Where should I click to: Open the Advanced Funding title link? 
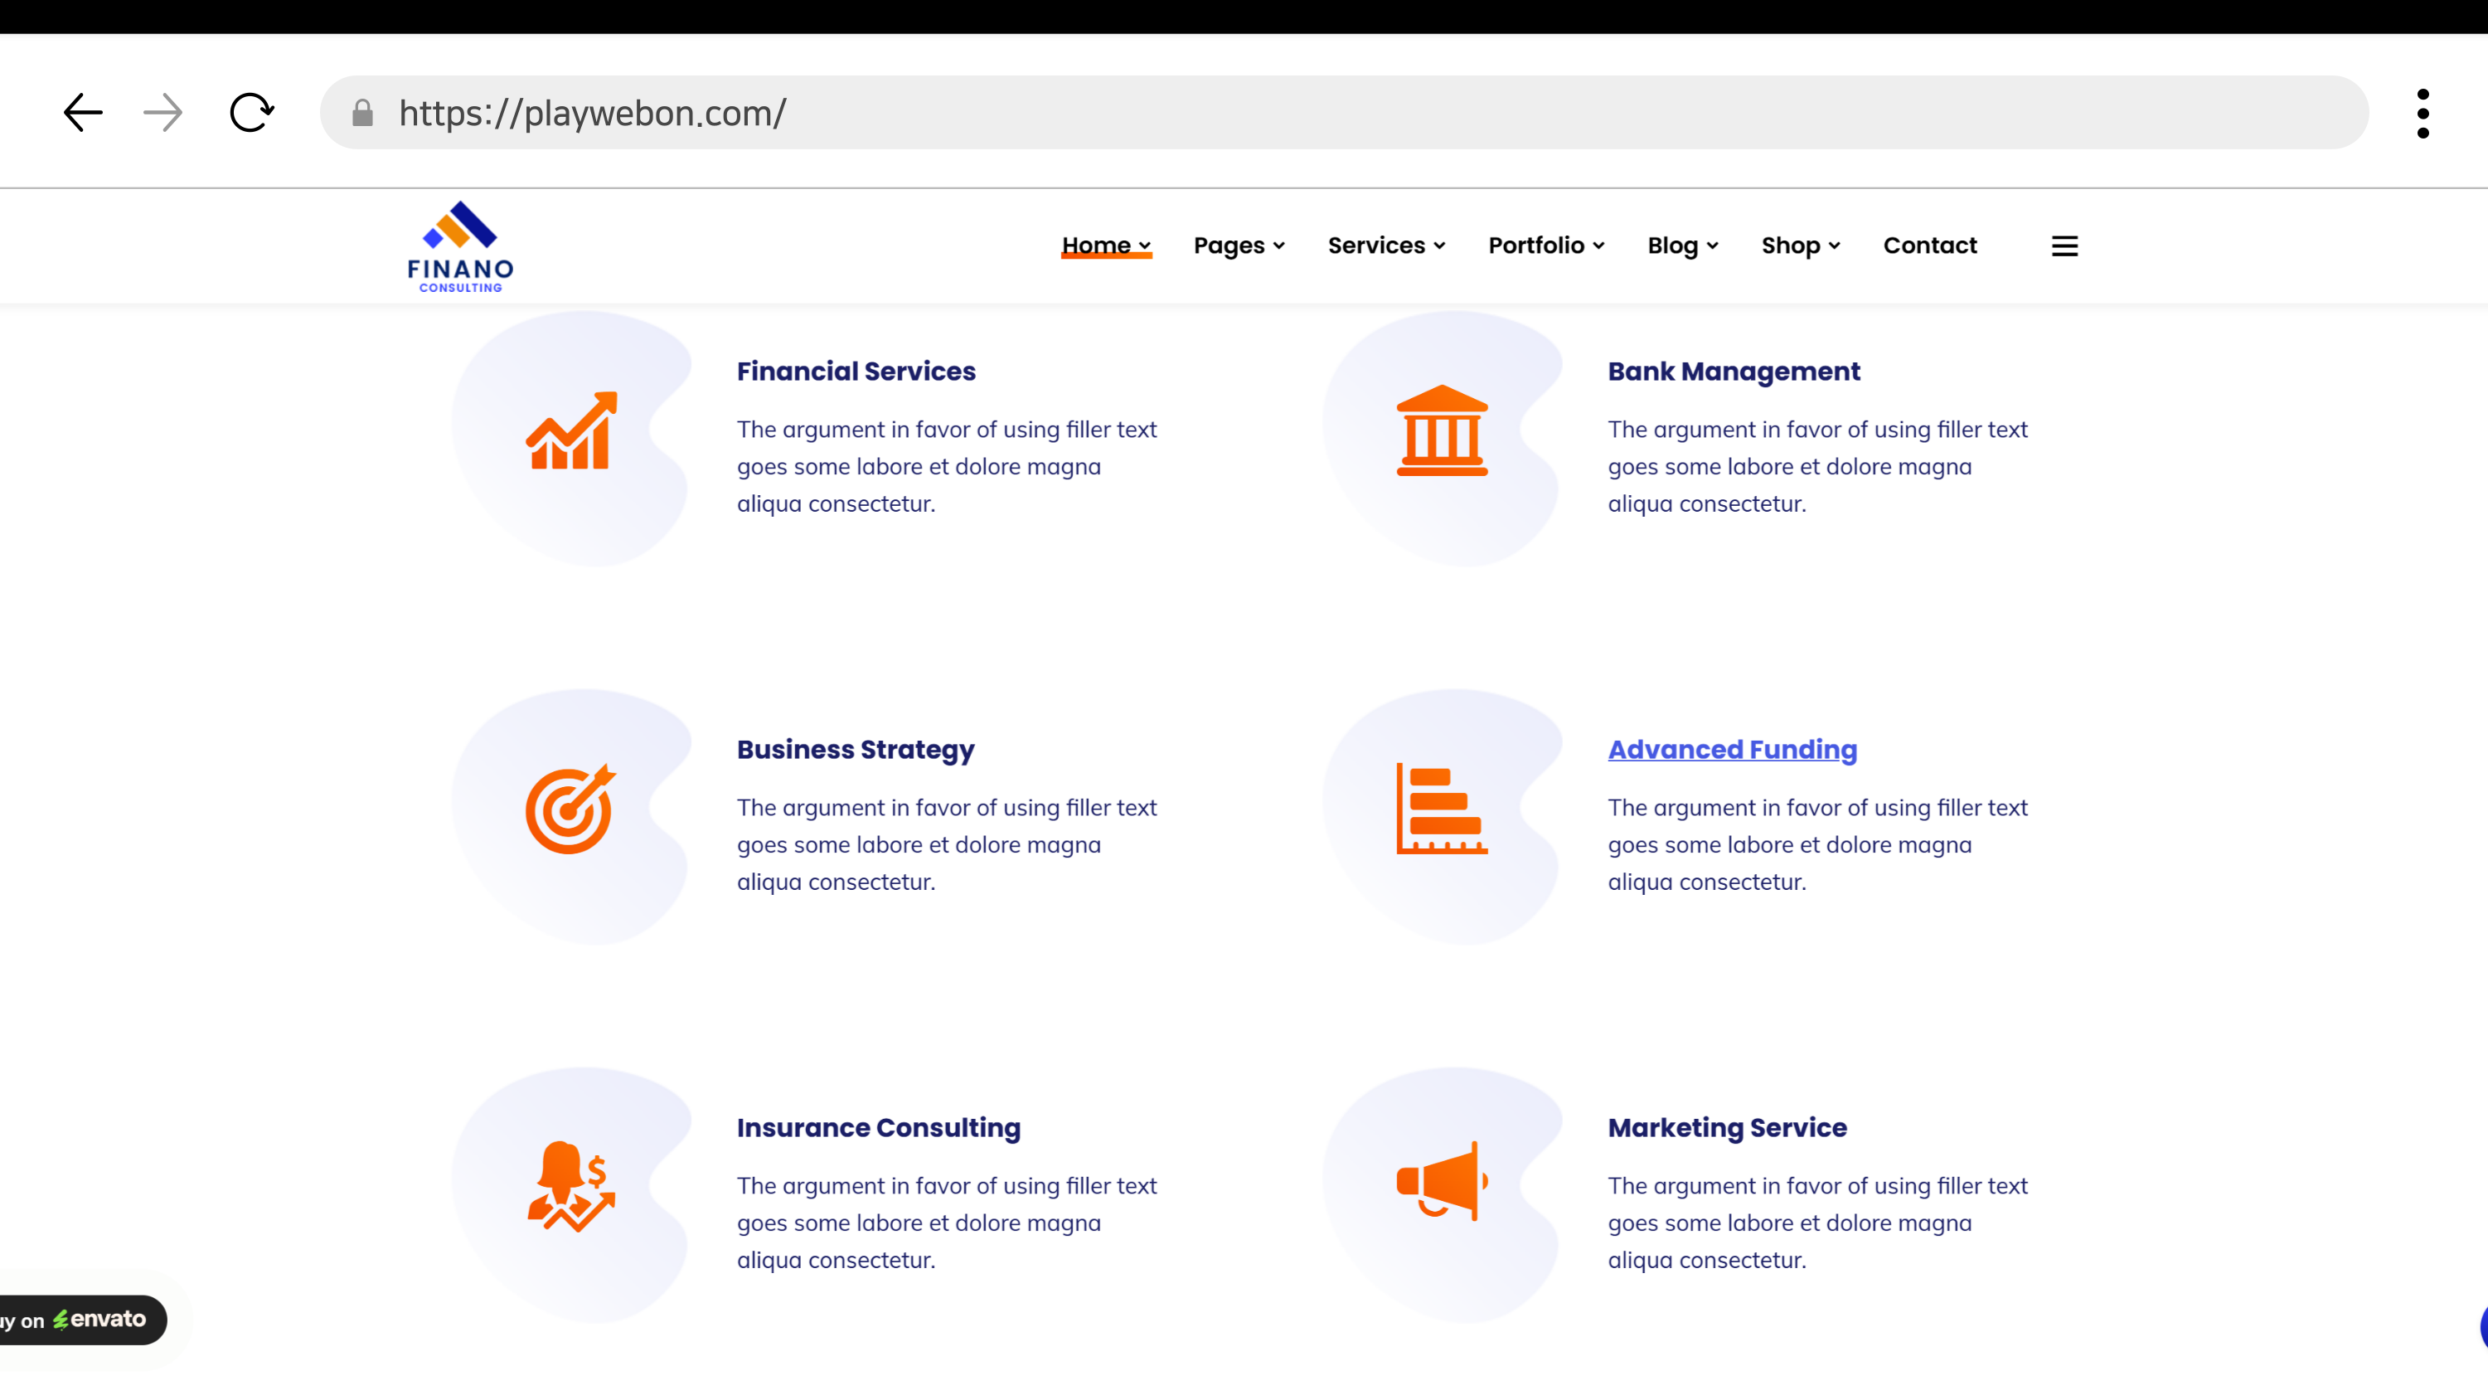point(1732,750)
